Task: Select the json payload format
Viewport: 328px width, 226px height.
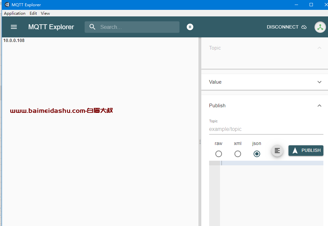Action: coord(257,154)
